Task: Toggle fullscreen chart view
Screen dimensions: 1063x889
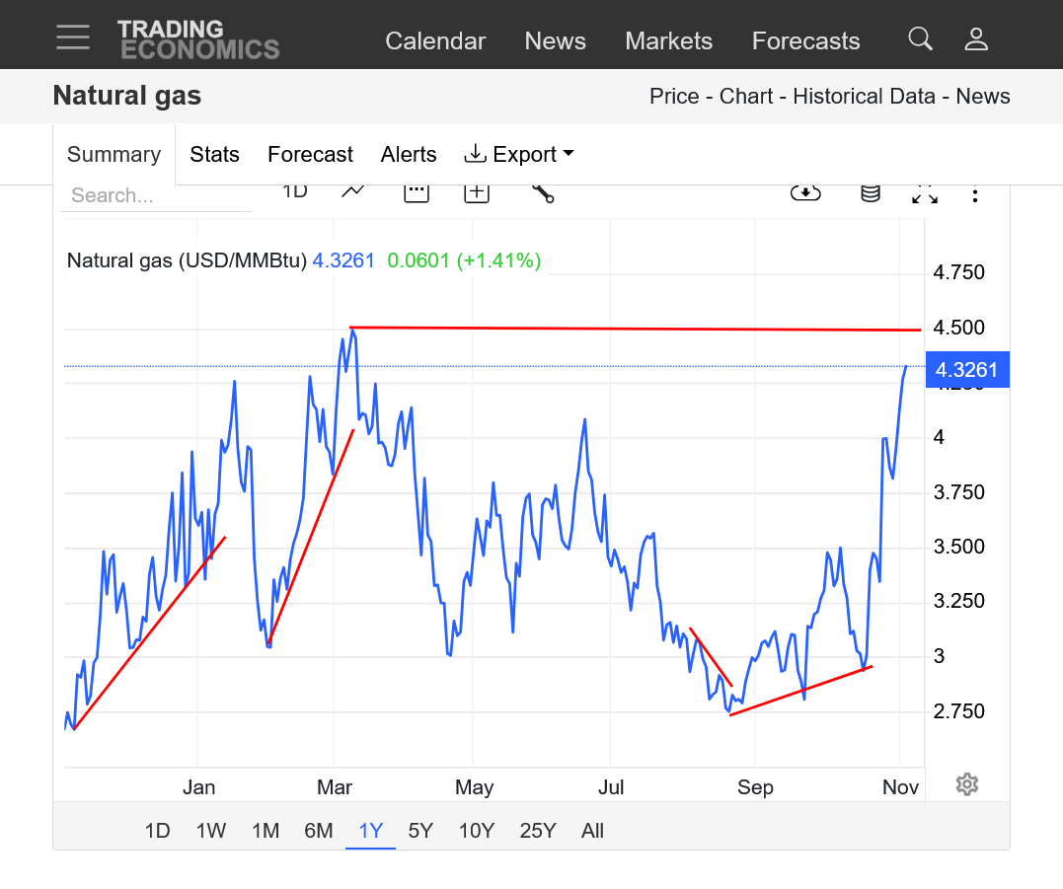Action: (925, 193)
